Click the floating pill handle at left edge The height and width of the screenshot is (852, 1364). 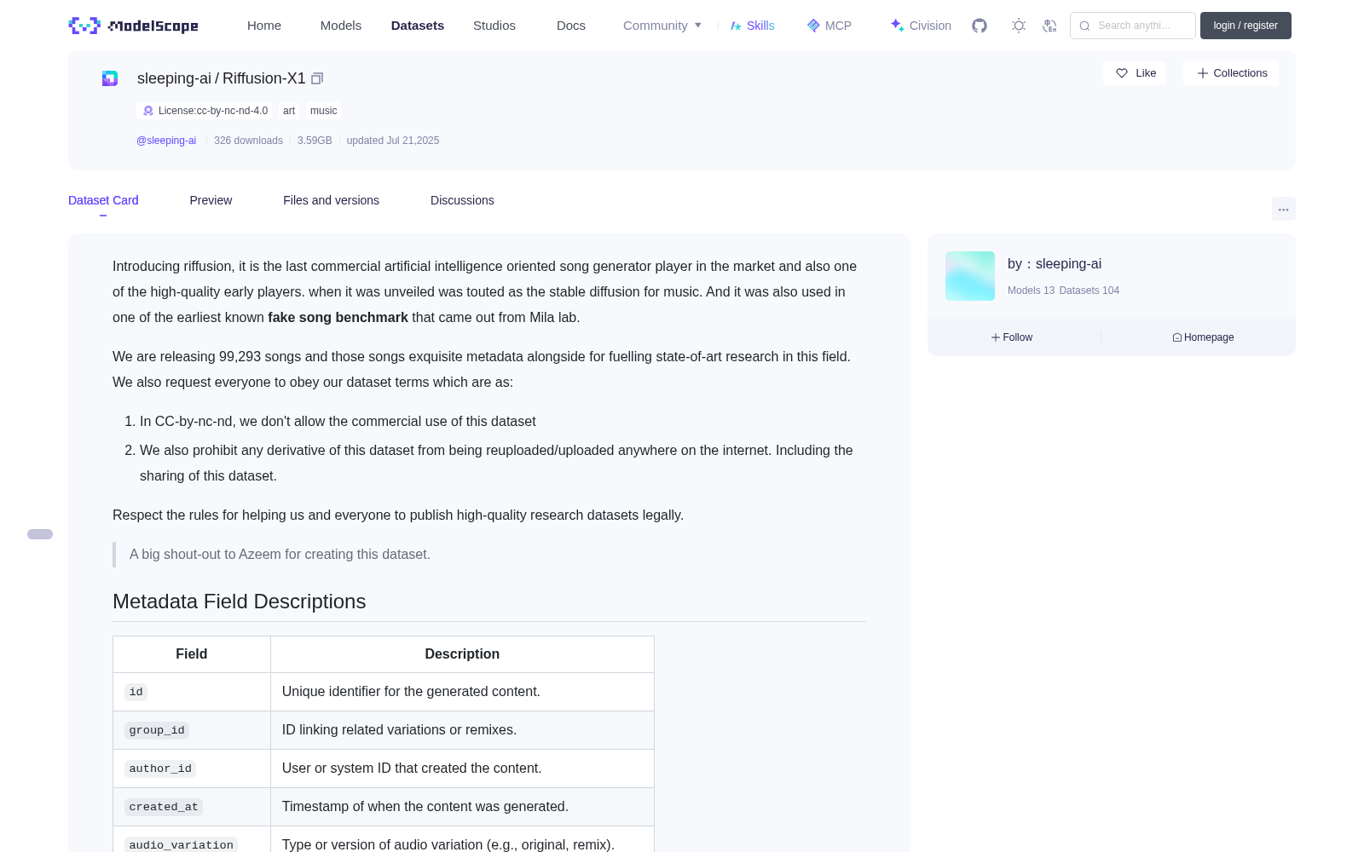point(40,534)
